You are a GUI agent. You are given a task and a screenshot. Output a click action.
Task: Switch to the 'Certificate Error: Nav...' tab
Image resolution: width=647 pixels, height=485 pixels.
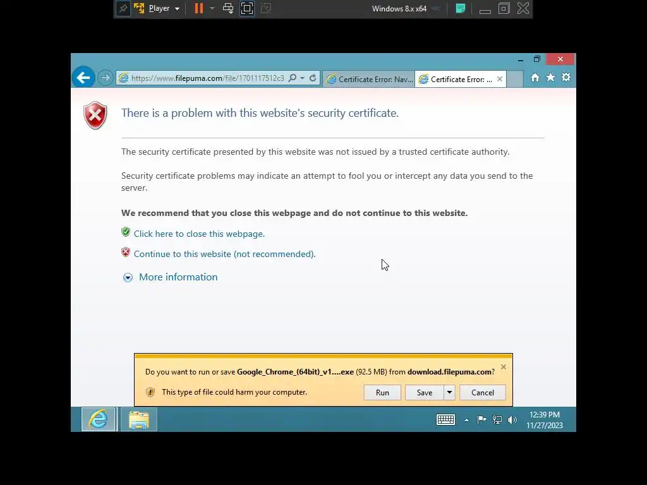[369, 79]
